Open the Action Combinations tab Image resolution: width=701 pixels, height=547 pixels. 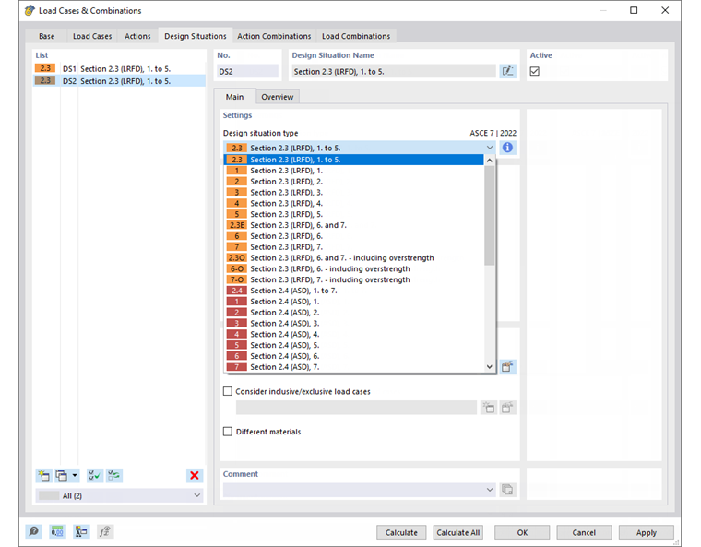pos(274,36)
